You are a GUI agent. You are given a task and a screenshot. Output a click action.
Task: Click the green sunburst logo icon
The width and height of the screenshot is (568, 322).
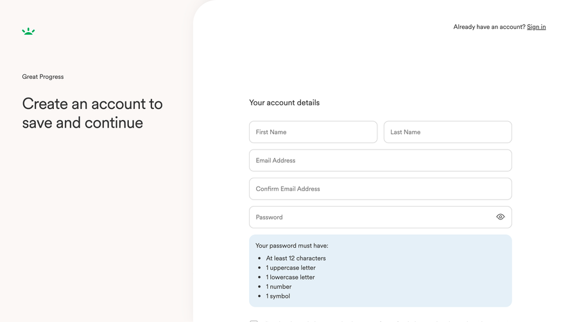(x=28, y=31)
